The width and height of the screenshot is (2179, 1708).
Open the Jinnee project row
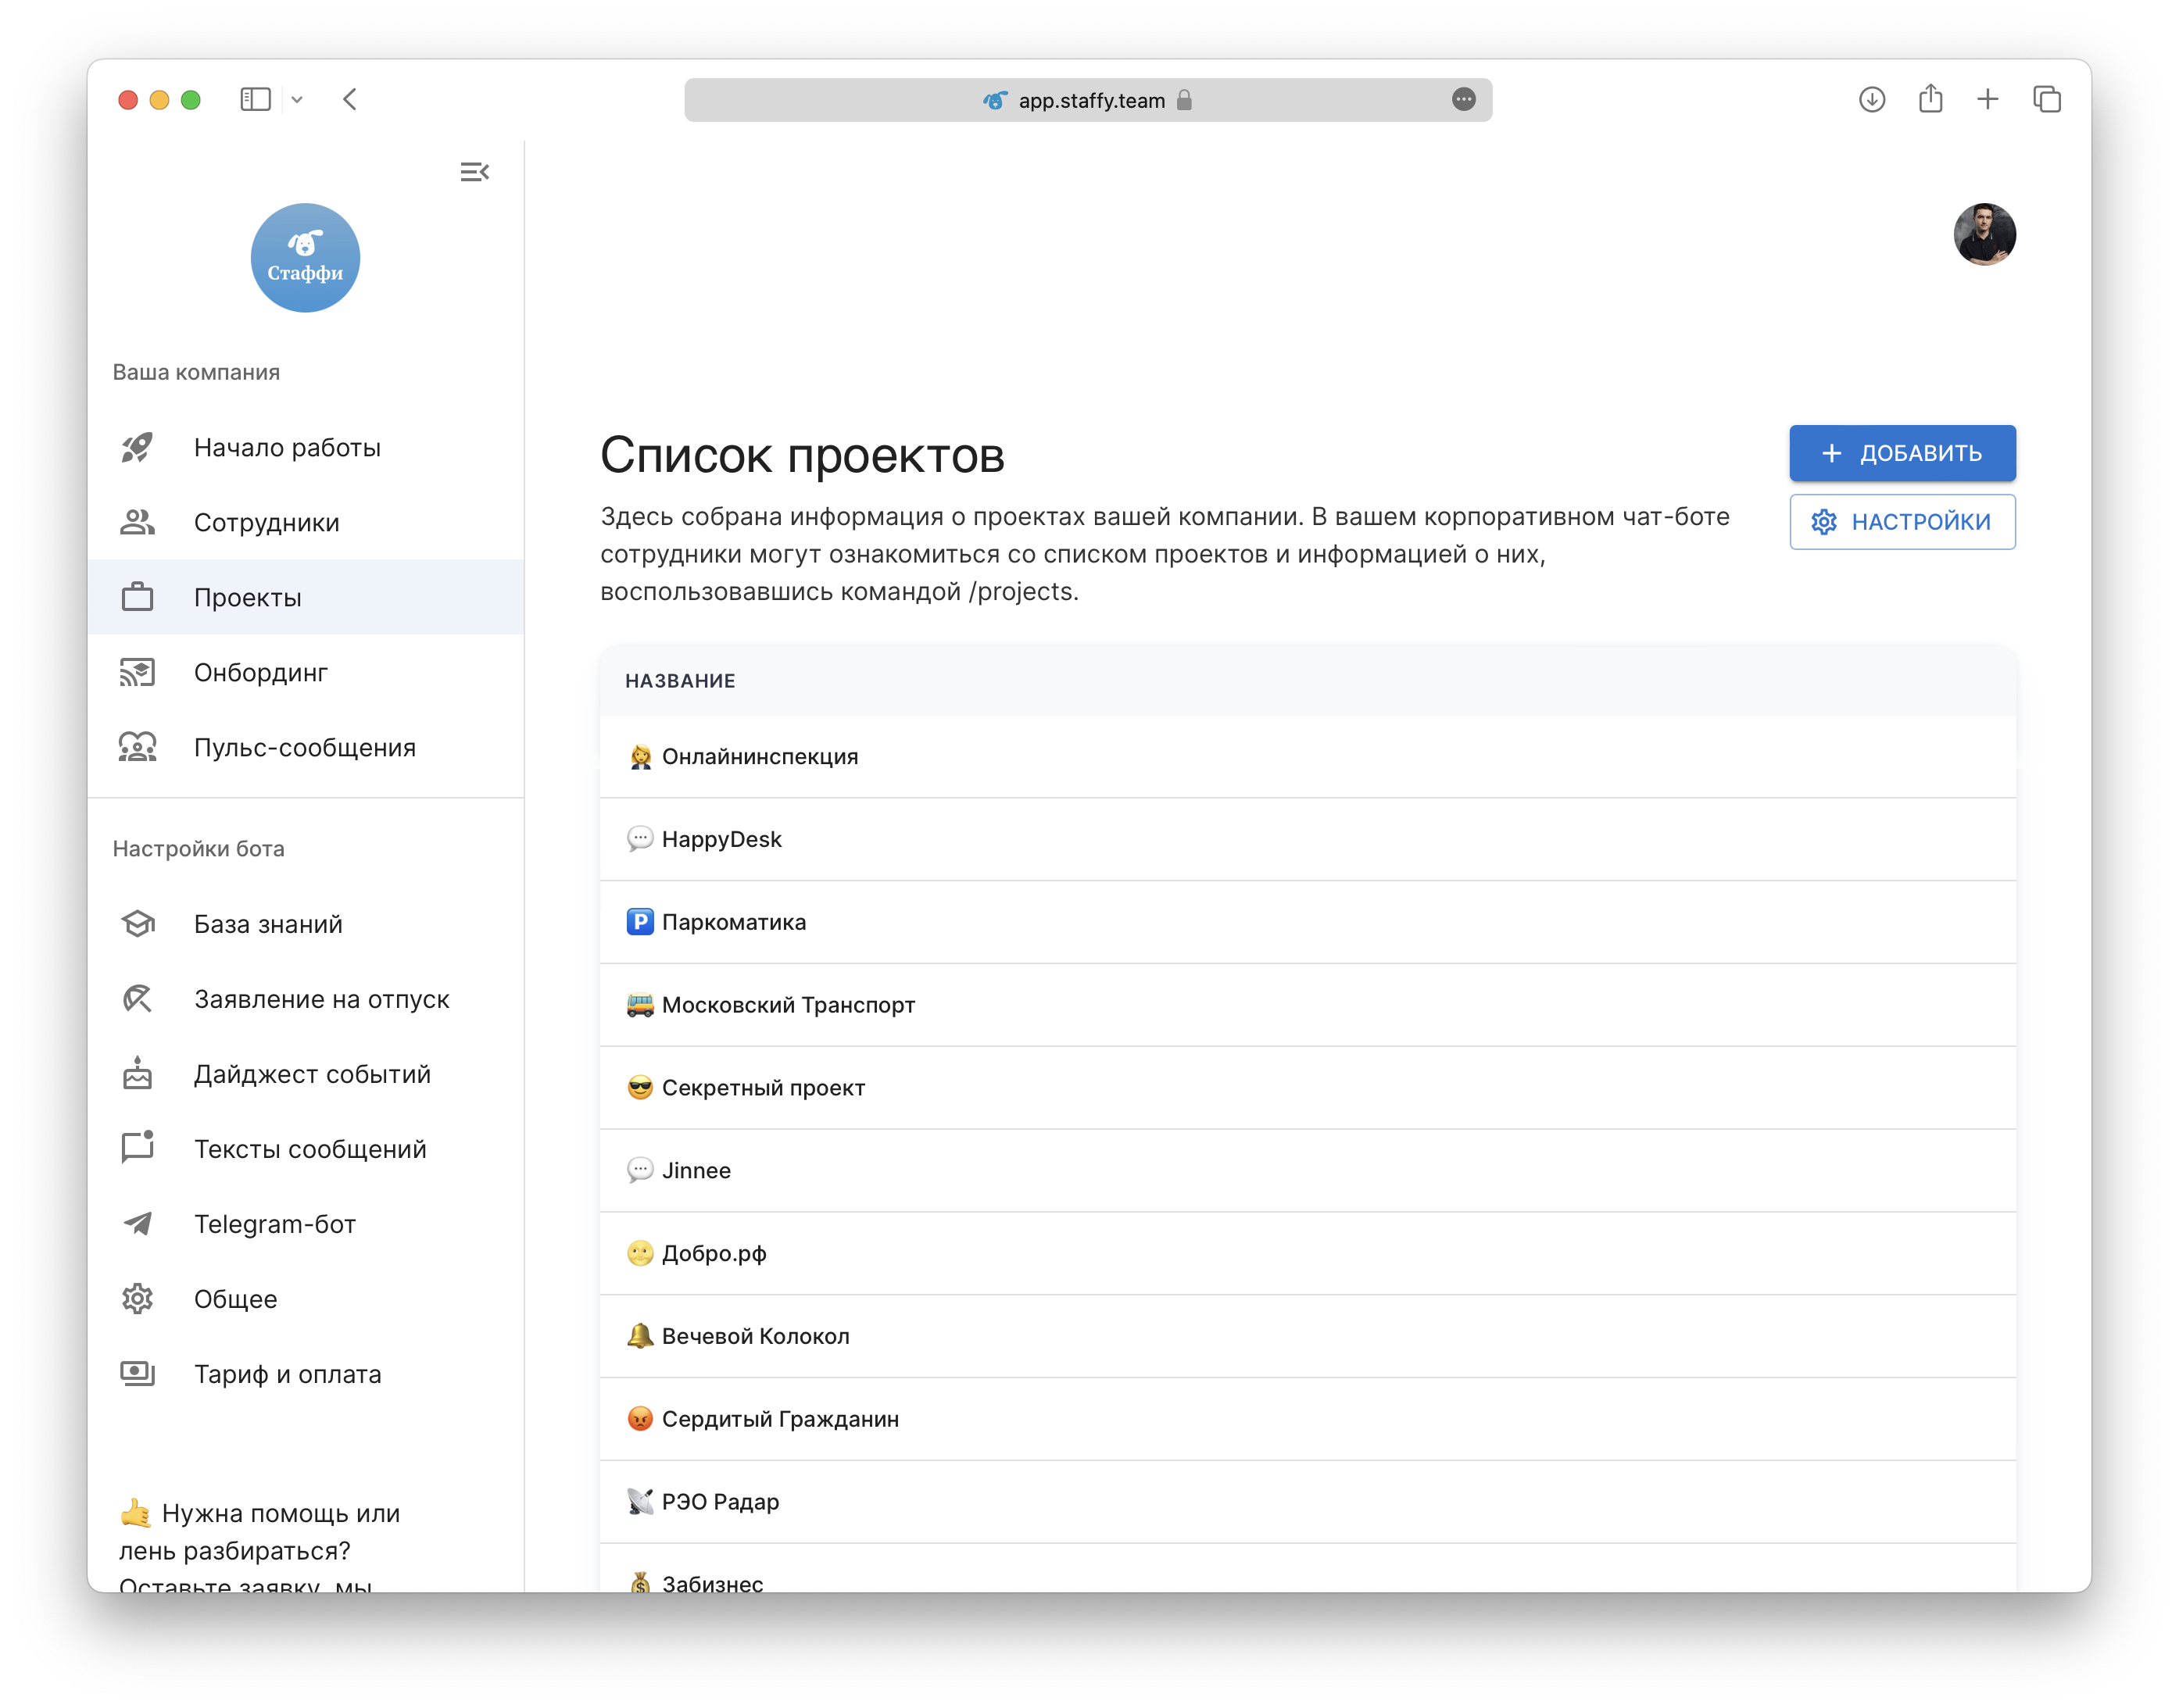[x=1307, y=1170]
